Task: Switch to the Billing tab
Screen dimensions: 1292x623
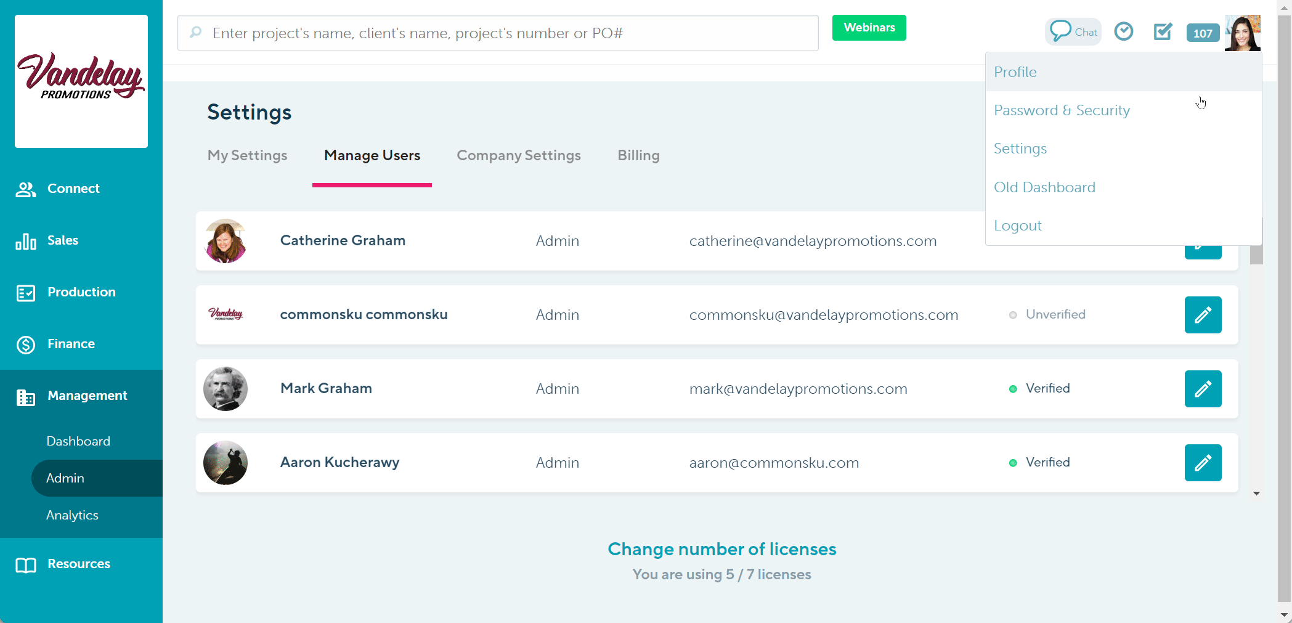Action: pos(638,155)
